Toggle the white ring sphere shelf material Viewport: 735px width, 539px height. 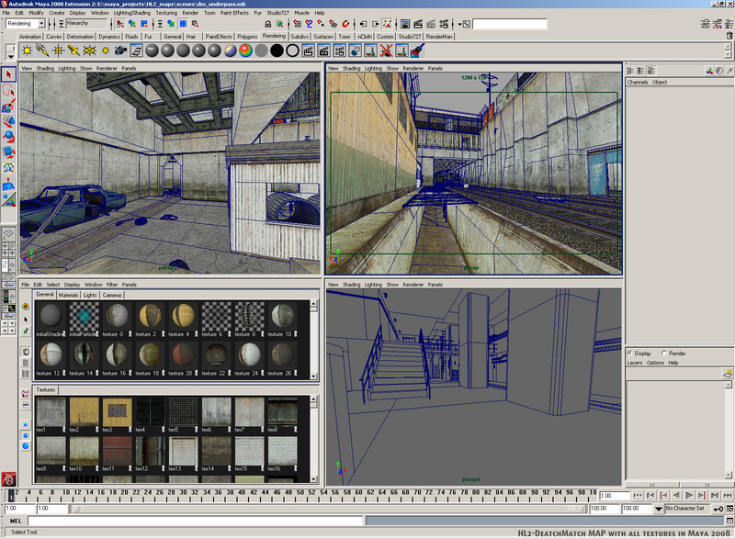292,51
